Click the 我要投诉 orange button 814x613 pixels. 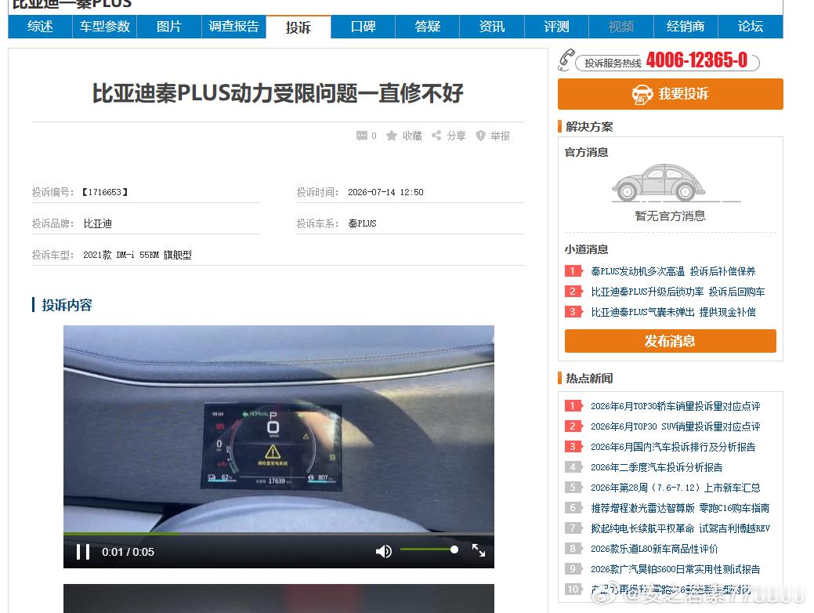pyautogui.click(x=670, y=94)
